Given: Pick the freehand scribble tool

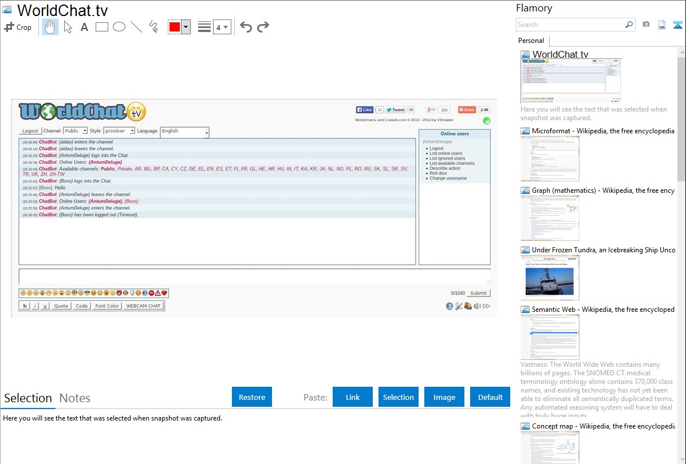Looking at the screenshot, I should [x=153, y=27].
